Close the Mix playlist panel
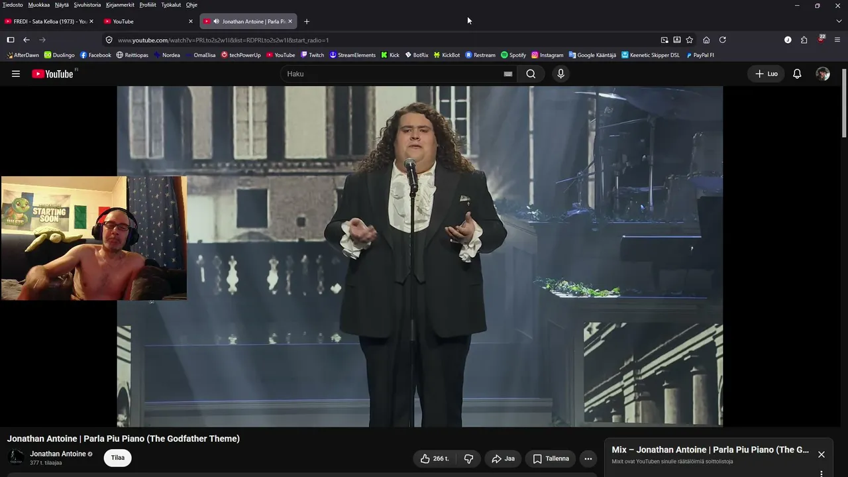Image resolution: width=848 pixels, height=477 pixels. (x=821, y=454)
